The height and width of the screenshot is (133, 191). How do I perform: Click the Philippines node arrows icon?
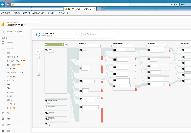(x=46, y=119)
